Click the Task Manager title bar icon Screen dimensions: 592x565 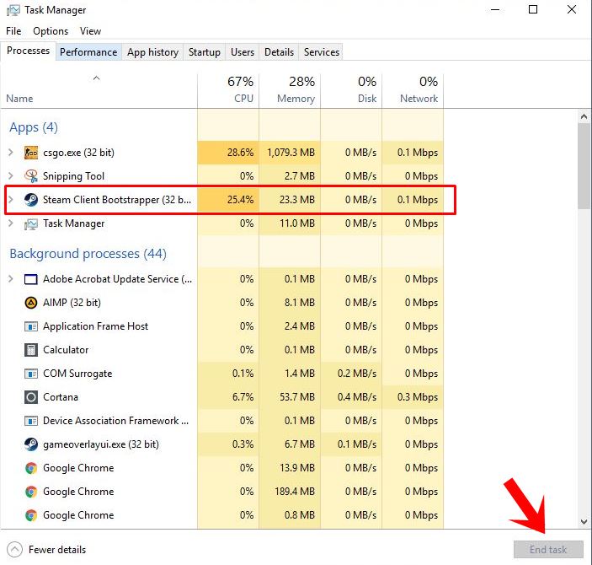[13, 10]
